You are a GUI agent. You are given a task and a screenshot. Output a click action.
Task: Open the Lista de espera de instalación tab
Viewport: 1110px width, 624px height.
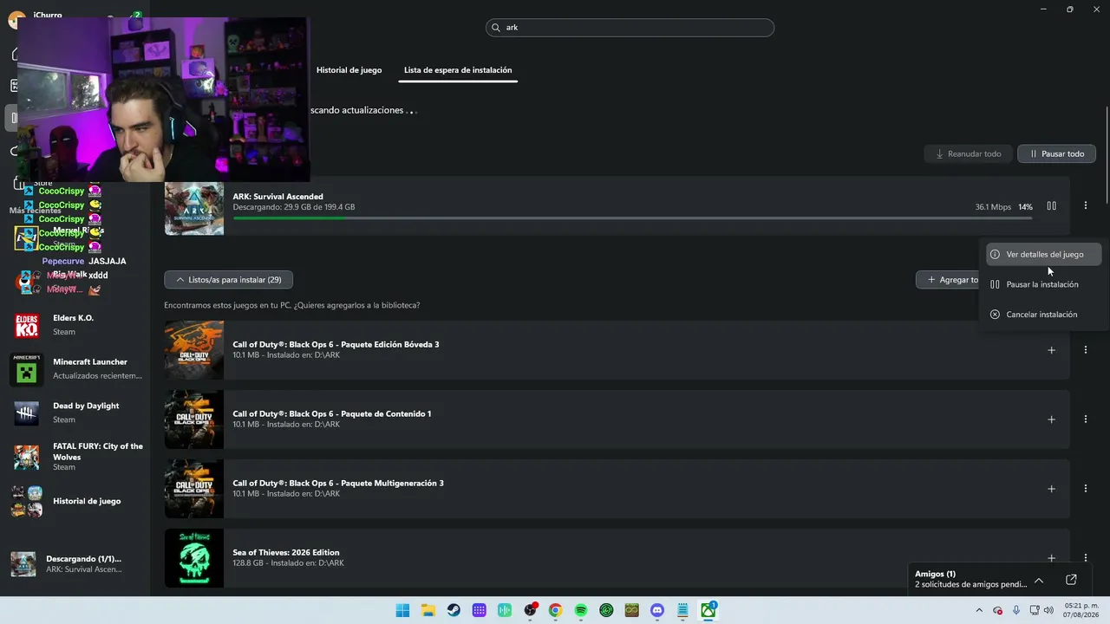[458, 70]
